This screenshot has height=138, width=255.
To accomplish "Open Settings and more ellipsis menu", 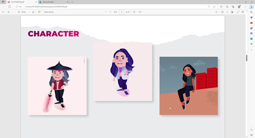I will coord(245,7).
